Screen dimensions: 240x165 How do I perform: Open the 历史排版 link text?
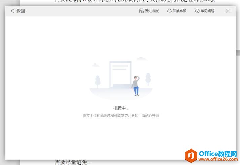click(151, 11)
